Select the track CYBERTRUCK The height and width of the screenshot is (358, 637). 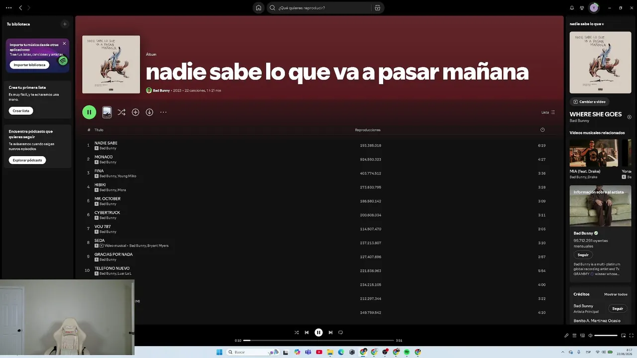(107, 213)
